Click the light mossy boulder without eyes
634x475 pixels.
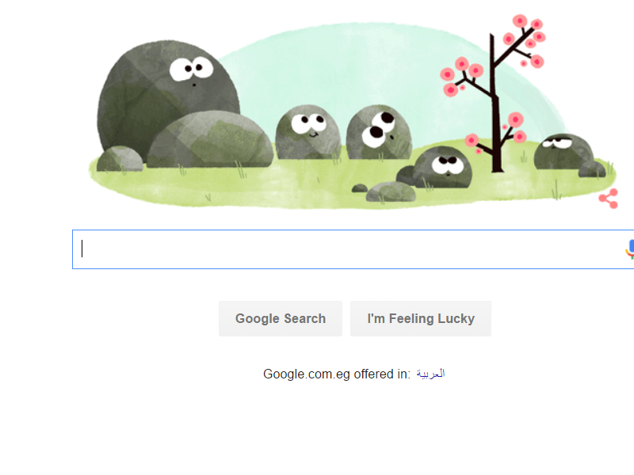pyautogui.click(x=210, y=139)
